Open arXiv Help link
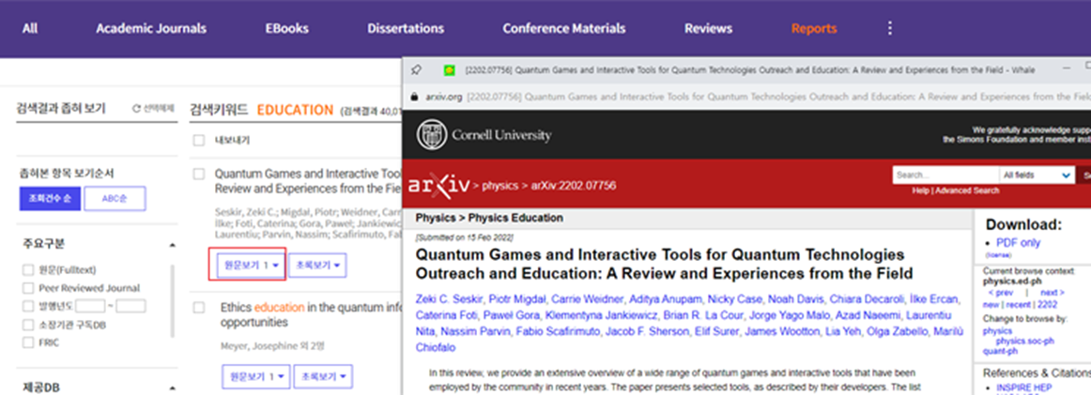1091x395 pixels. 920,190
